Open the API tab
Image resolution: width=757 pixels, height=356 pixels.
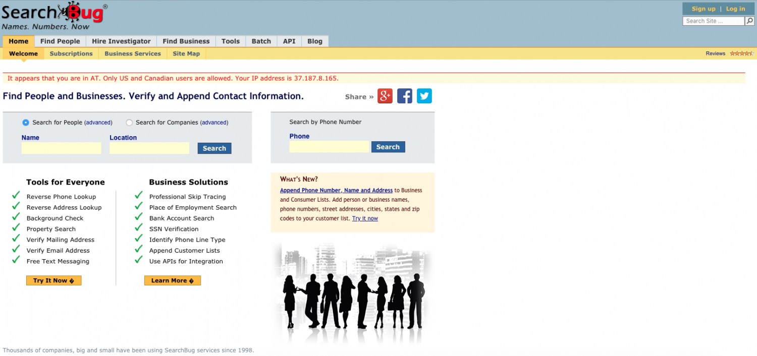pos(289,41)
